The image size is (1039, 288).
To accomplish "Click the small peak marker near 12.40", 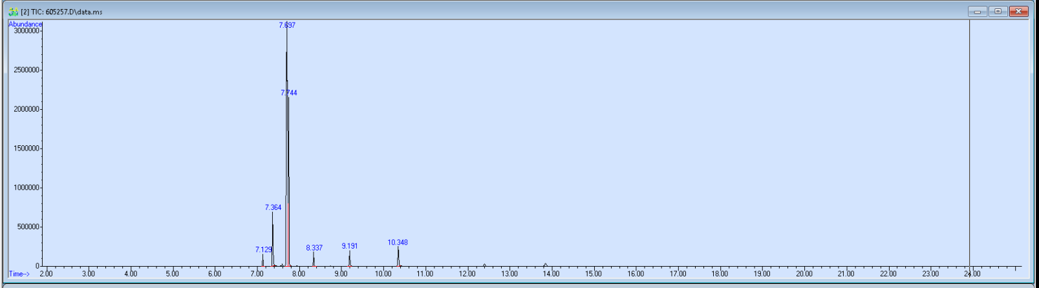I will tap(484, 265).
